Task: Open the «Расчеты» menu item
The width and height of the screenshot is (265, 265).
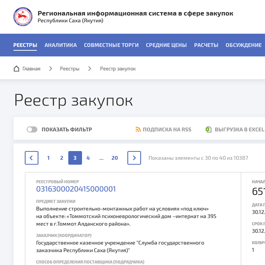Action: tap(206, 45)
